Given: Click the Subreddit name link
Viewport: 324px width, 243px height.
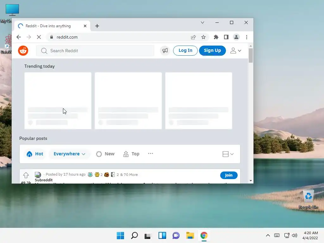Looking at the screenshot, I should point(44,180).
